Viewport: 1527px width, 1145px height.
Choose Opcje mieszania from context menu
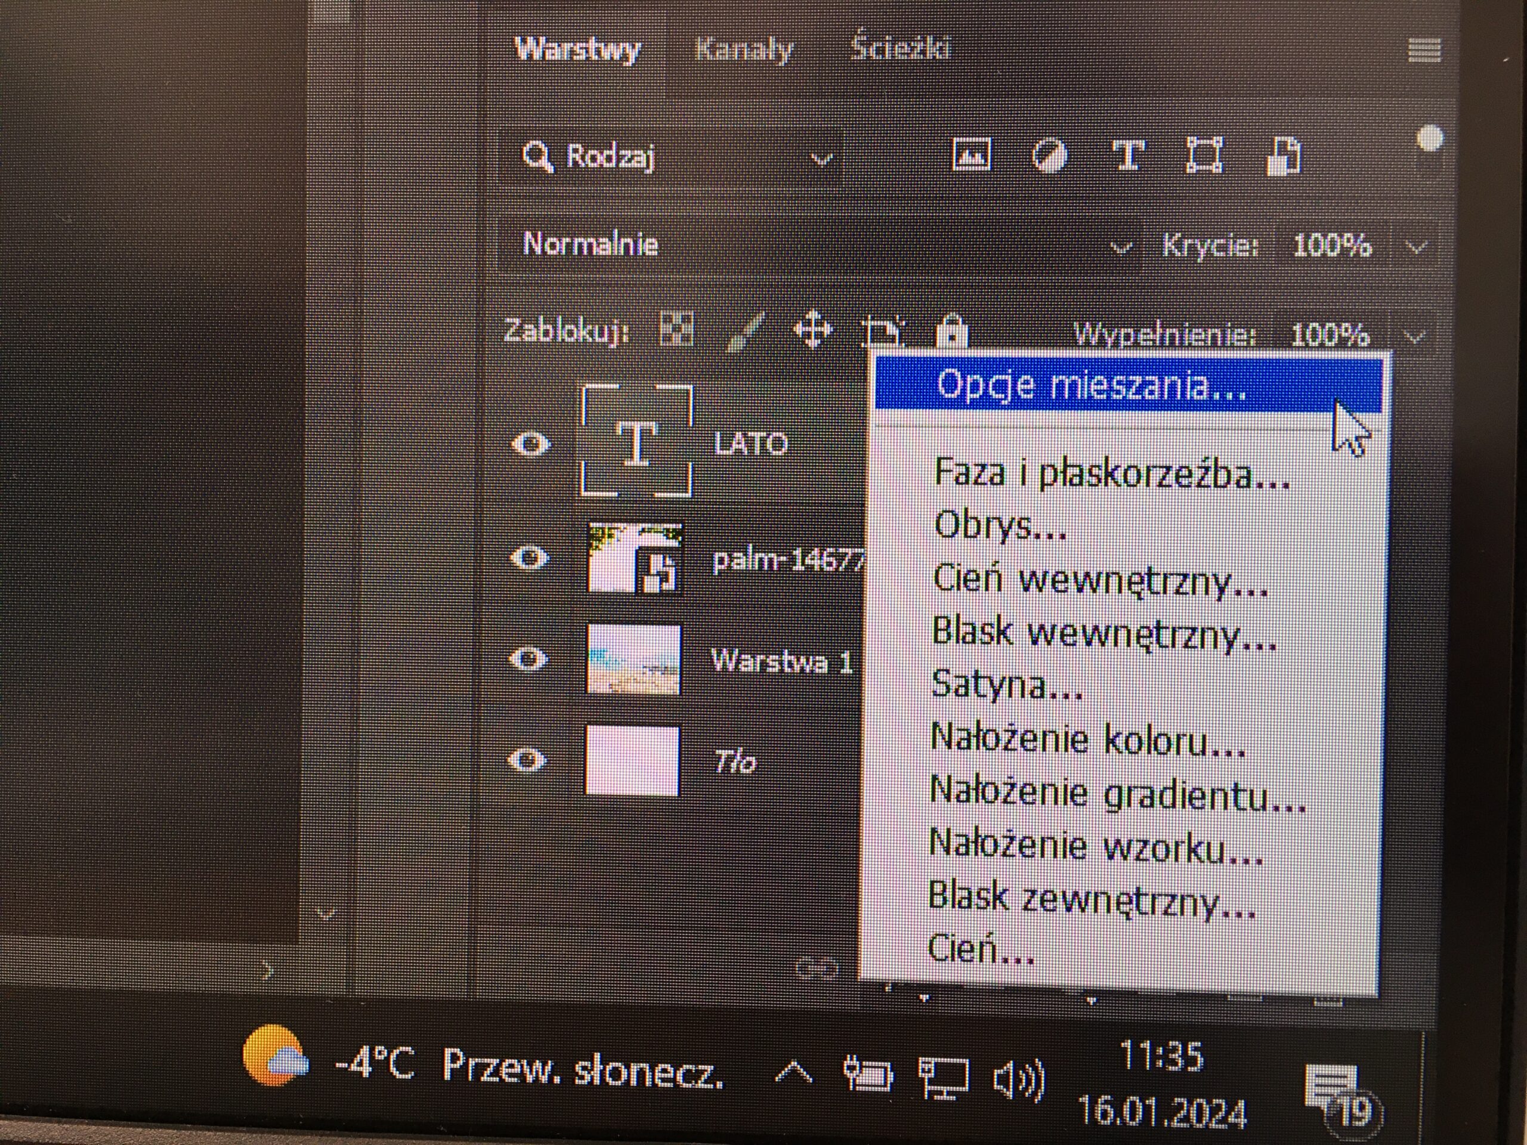pos(1091,385)
